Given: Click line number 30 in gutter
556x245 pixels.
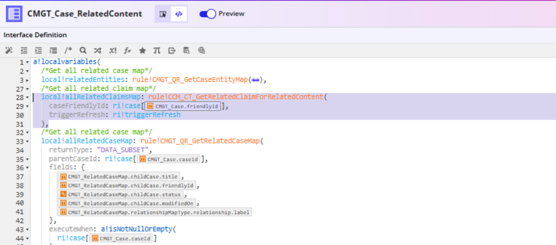Looking at the screenshot, I should click(x=20, y=115).
